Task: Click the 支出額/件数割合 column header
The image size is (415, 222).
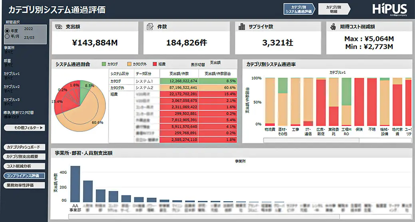Action: click(218, 74)
